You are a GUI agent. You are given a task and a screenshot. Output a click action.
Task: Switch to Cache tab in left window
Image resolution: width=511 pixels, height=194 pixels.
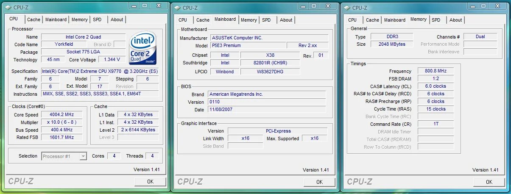click(34, 19)
